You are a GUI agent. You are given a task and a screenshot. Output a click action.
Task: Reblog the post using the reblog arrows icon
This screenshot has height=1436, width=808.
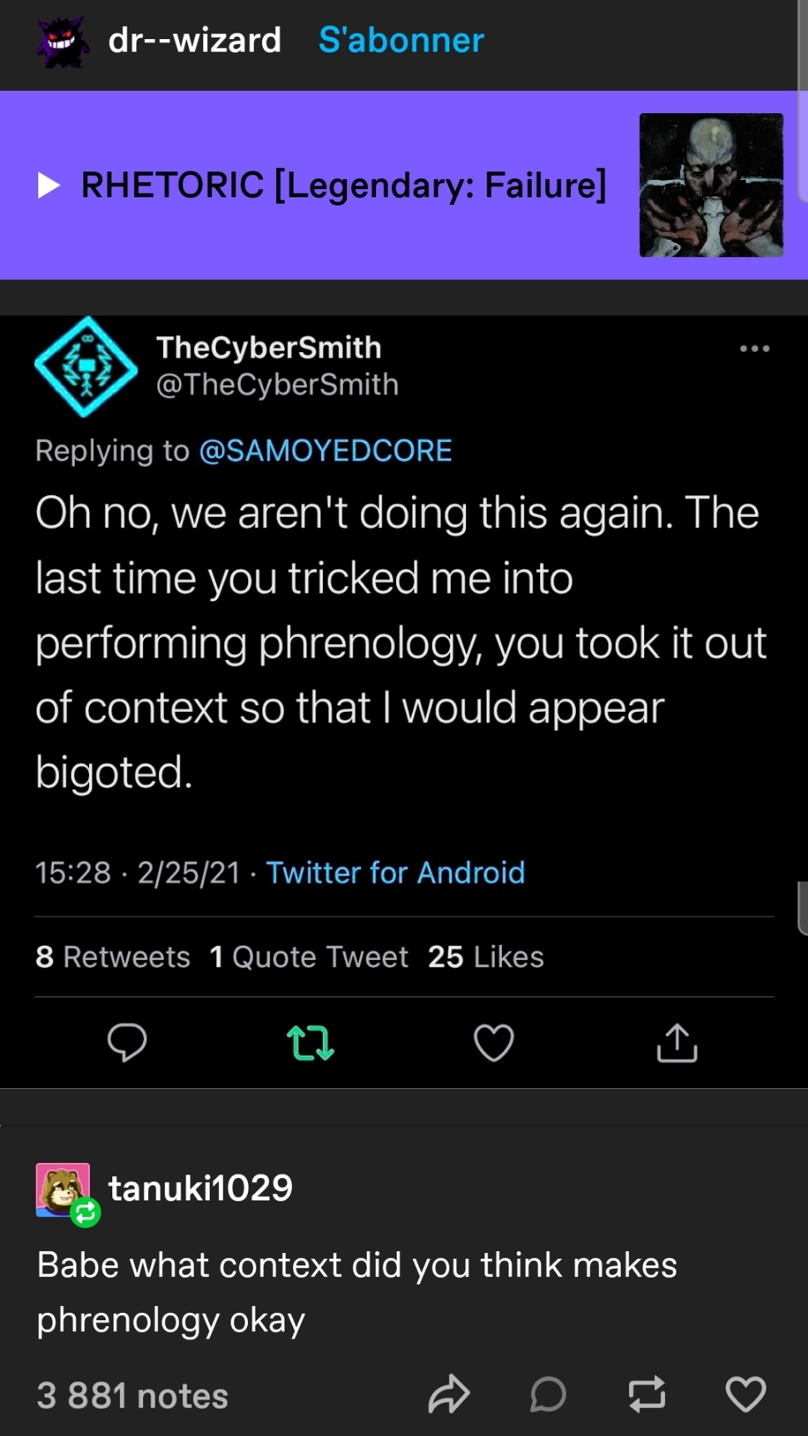[647, 1395]
